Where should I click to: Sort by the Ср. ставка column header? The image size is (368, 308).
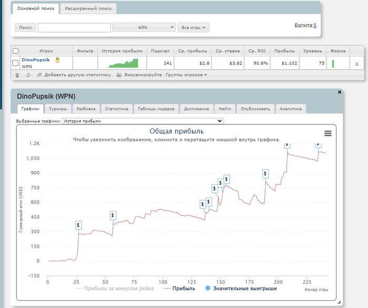click(x=228, y=51)
